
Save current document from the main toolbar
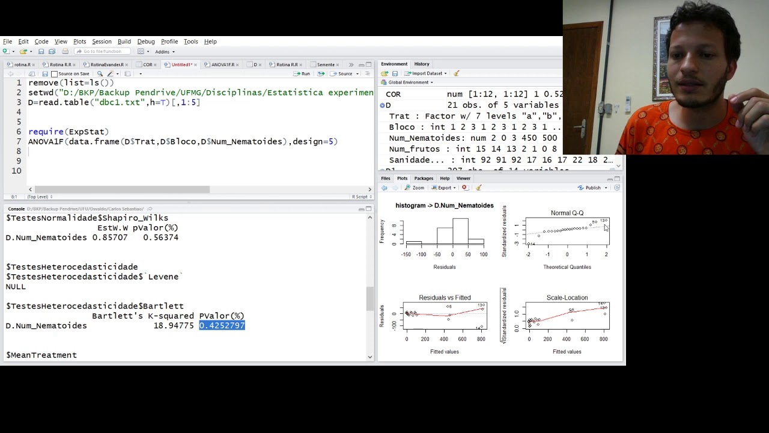click(41, 51)
